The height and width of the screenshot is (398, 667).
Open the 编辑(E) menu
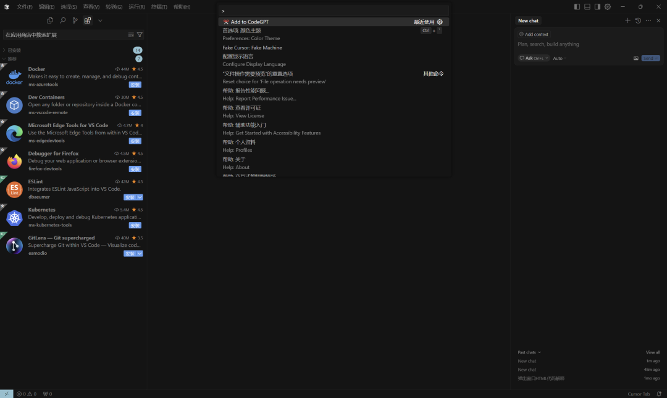click(x=46, y=7)
